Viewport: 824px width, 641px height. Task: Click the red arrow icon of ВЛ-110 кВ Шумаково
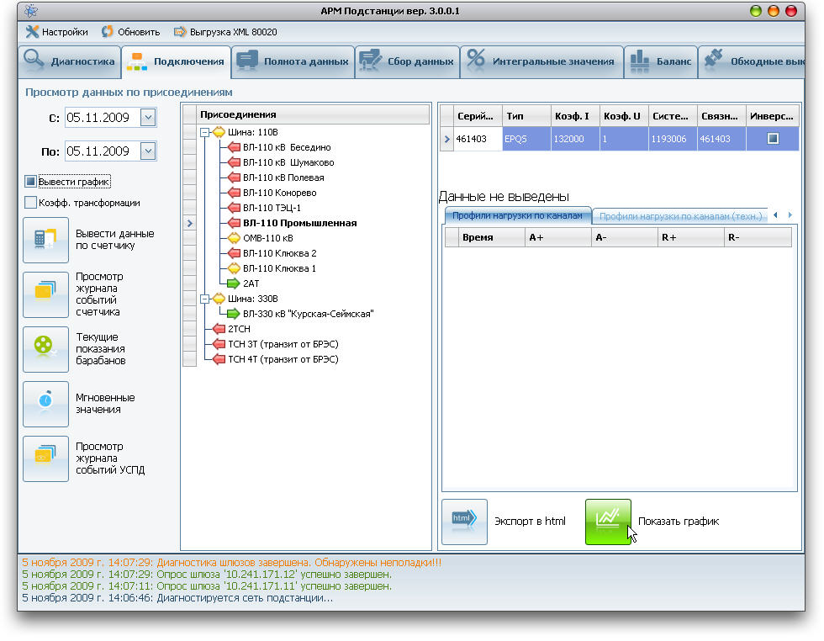(234, 162)
